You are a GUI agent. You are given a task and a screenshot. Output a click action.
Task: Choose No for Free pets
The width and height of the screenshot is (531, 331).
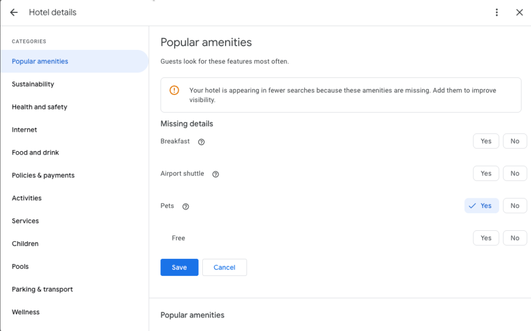click(x=514, y=238)
